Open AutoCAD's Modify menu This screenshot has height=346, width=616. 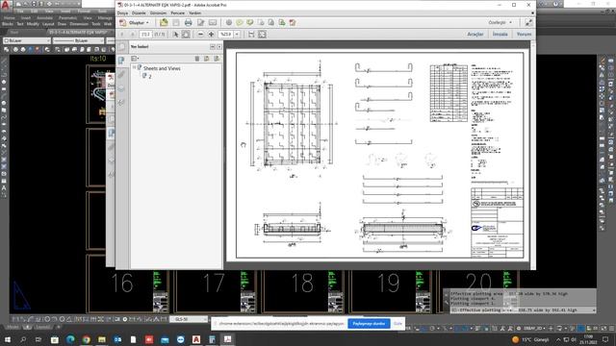pos(33,24)
